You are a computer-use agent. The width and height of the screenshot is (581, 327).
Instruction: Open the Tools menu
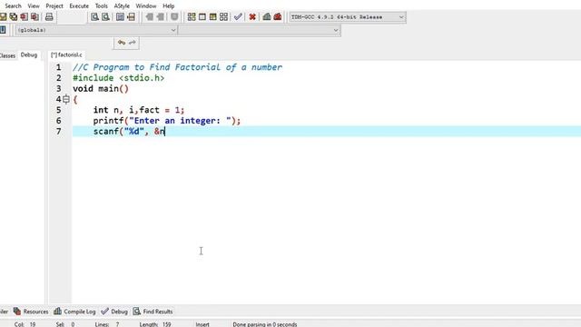(101, 6)
